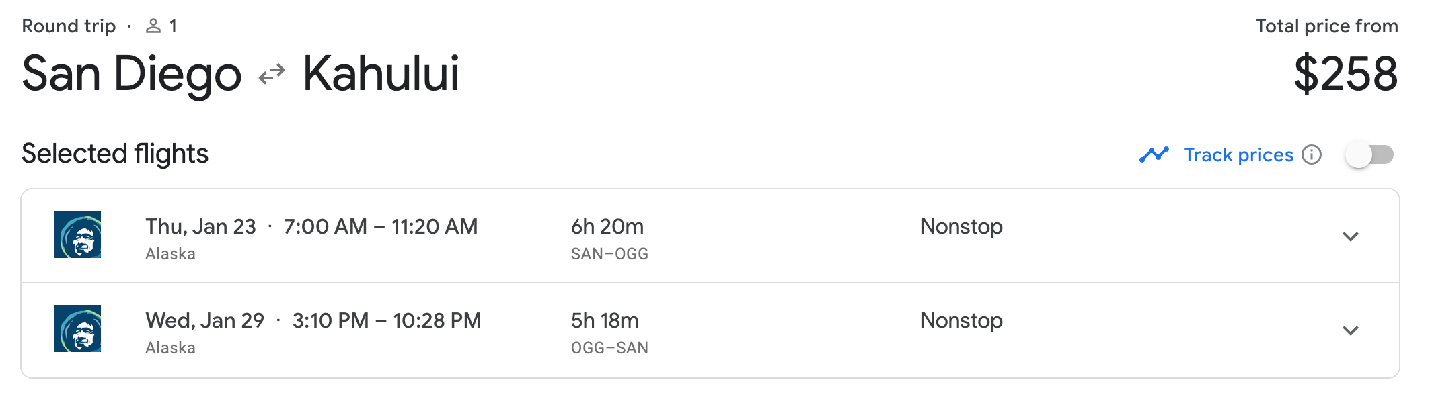Click Nonstop on the departure flight
The width and height of the screenshot is (1430, 403).
click(x=961, y=226)
